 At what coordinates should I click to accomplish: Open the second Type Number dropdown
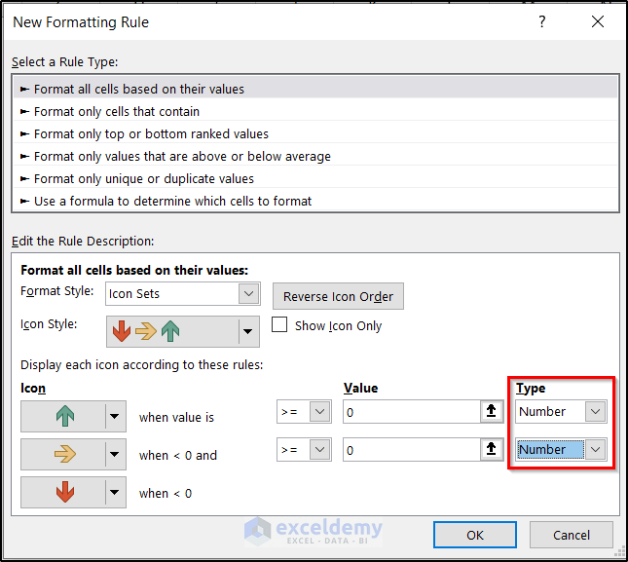click(x=595, y=450)
